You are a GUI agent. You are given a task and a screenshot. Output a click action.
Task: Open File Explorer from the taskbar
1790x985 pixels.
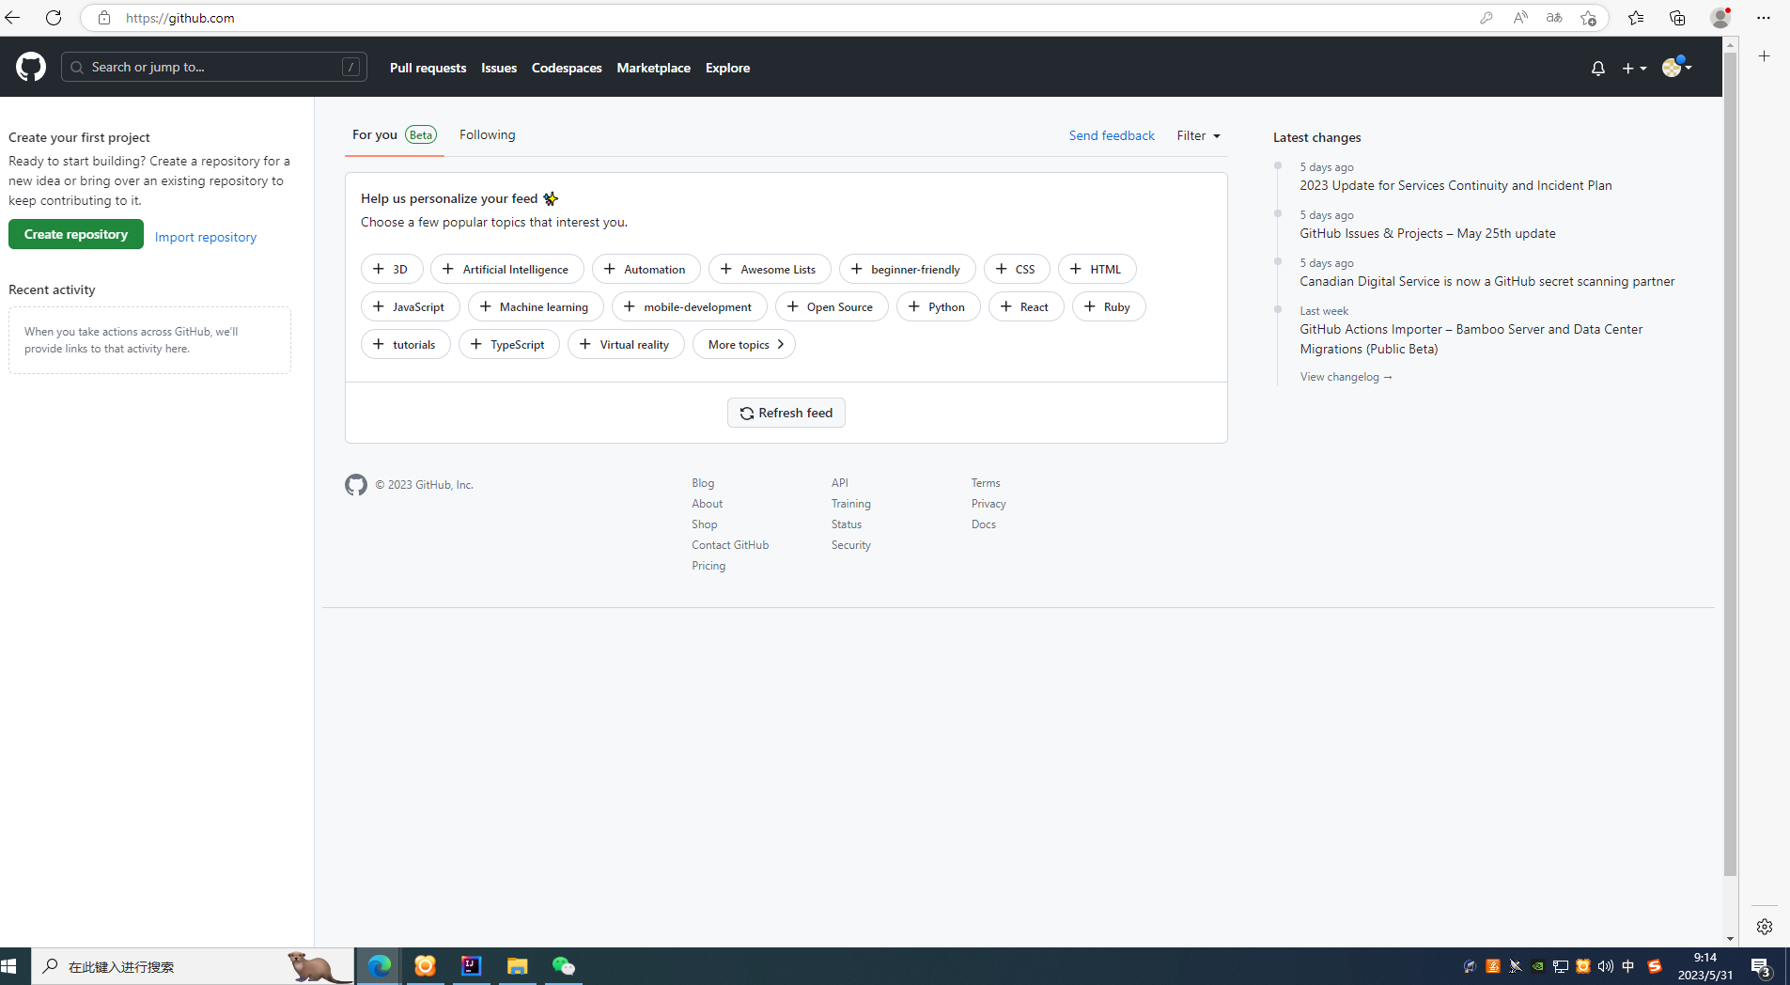click(517, 966)
